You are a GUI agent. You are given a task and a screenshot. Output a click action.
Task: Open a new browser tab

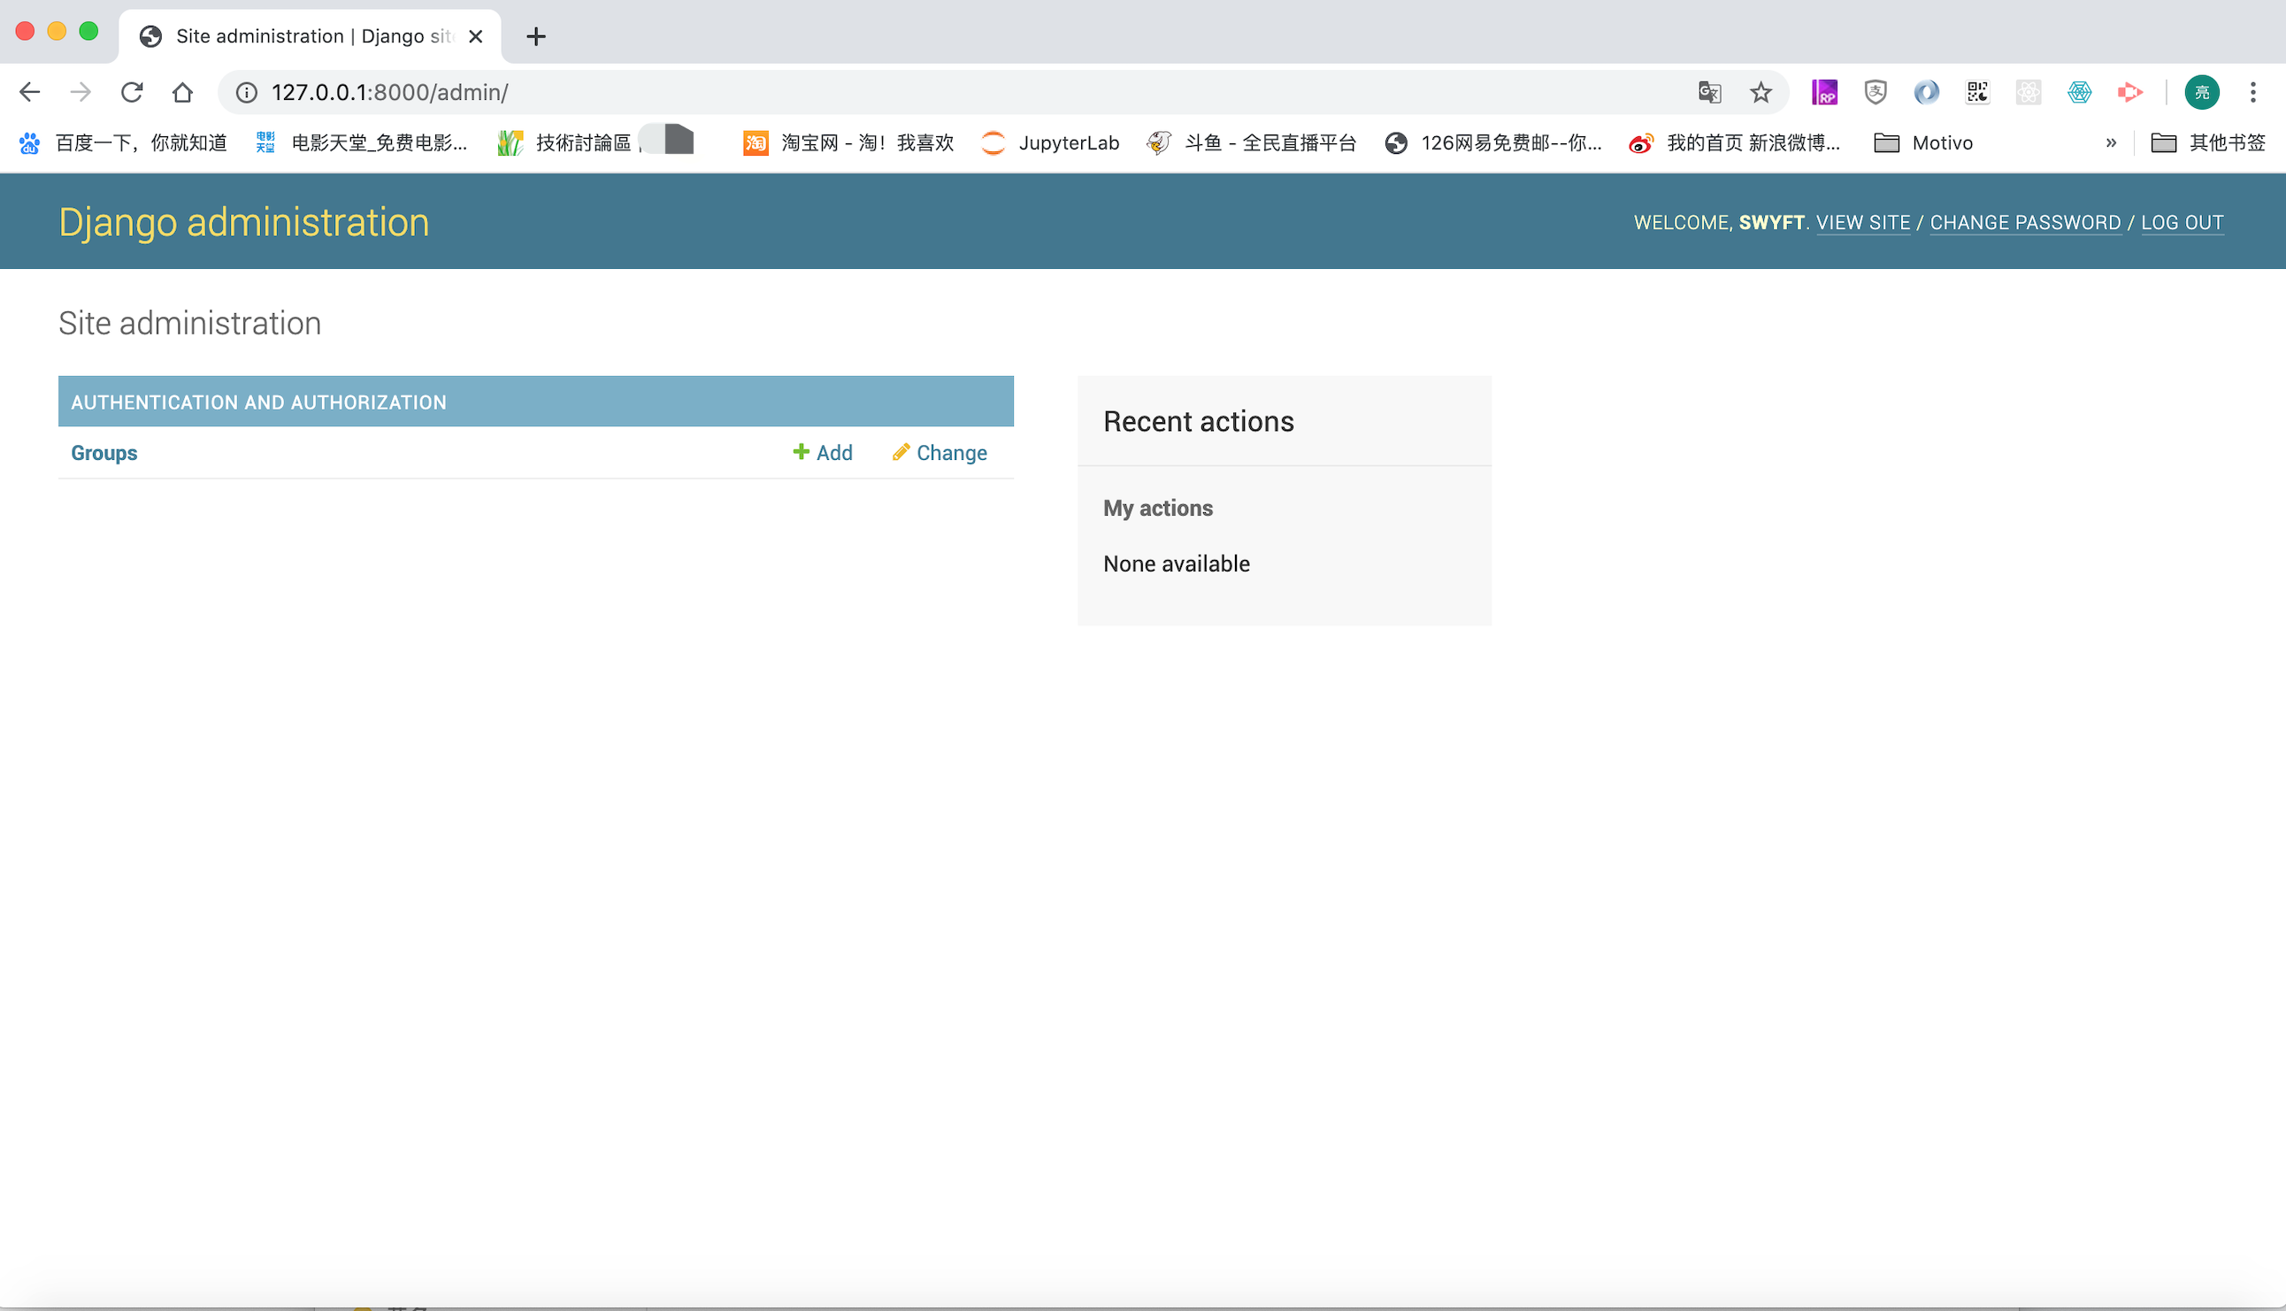(536, 36)
